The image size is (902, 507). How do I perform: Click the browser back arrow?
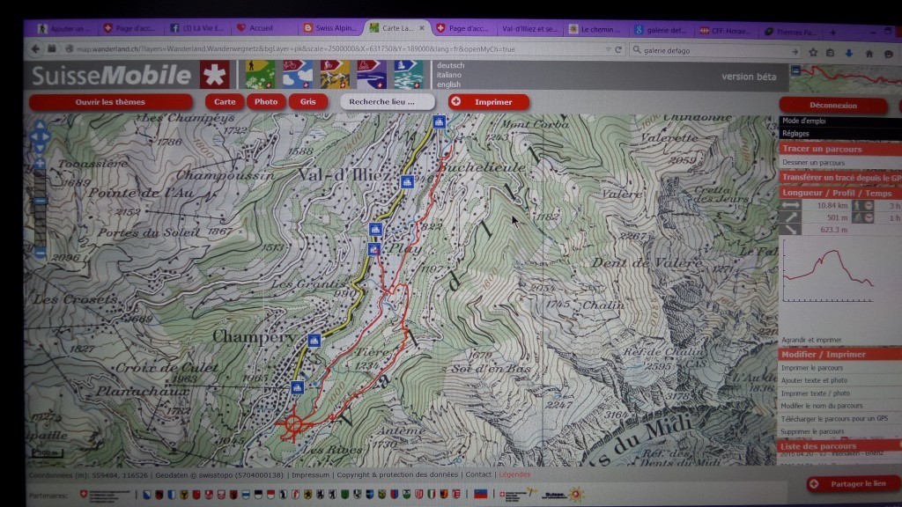click(35, 49)
